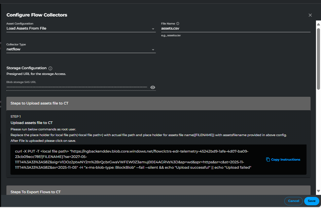The height and width of the screenshot is (208, 321).
Task: Close the Configure Flow Collectors dialog
Action: (x=310, y=15)
